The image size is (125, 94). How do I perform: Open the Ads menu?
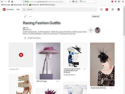click(18, 10)
